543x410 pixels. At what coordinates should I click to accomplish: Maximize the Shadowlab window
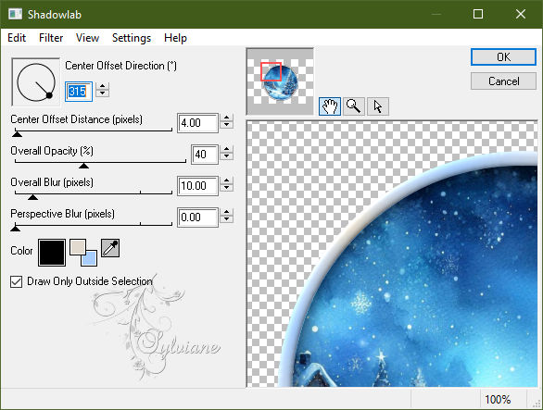[x=478, y=14]
